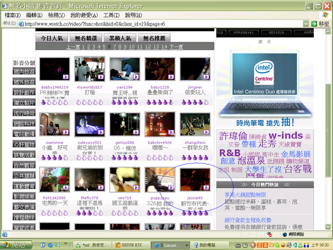The image size is (333, 250).
Task: Click play icon on genius006 thumbnail
Action: (x=136, y=132)
